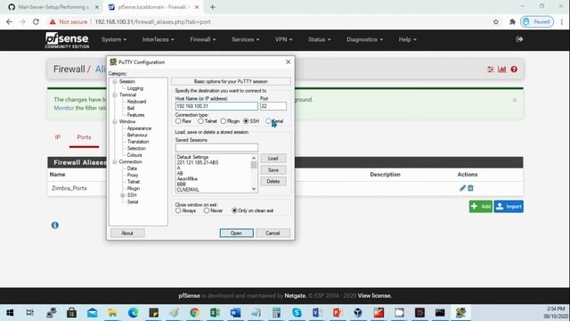This screenshot has height=321, width=570.
Task: Collapse the Window tree node
Action: click(x=115, y=121)
